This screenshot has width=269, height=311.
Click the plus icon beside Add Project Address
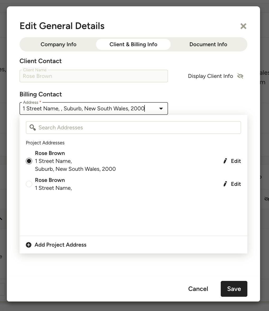28,245
